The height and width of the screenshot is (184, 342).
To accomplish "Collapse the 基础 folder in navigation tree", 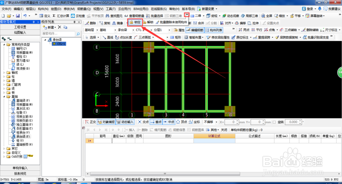I will click(4, 97).
